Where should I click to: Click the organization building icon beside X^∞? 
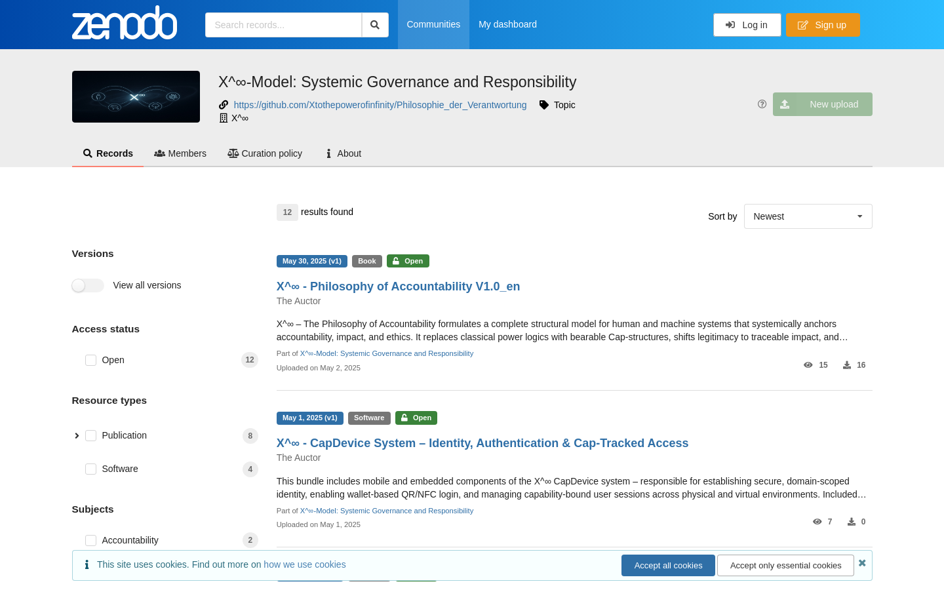click(224, 118)
